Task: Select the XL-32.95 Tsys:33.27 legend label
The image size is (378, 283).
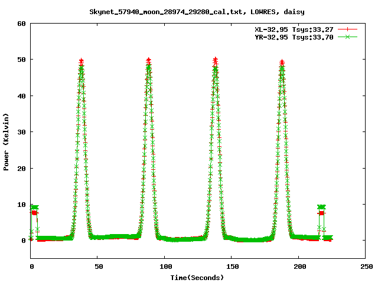Action: tap(294, 29)
